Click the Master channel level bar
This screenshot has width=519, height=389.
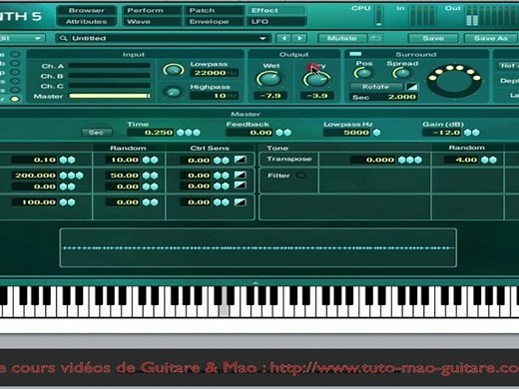pos(110,96)
